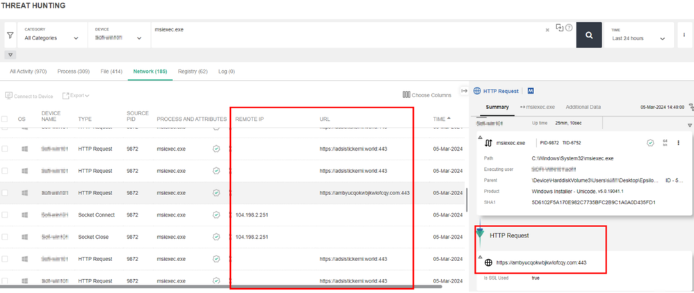
Task: Click the SHA1 hash value
Action: [594, 203]
